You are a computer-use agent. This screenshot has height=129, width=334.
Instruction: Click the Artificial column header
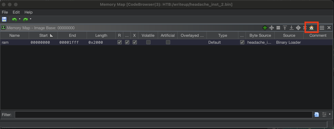[168, 36]
